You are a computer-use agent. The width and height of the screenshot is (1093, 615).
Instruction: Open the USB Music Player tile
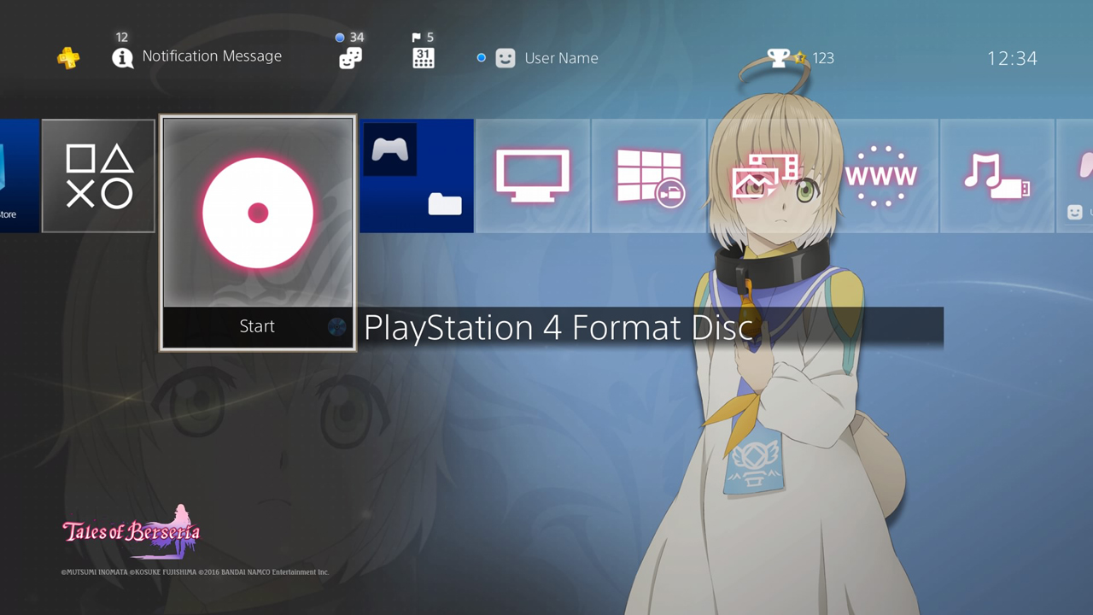tap(997, 176)
